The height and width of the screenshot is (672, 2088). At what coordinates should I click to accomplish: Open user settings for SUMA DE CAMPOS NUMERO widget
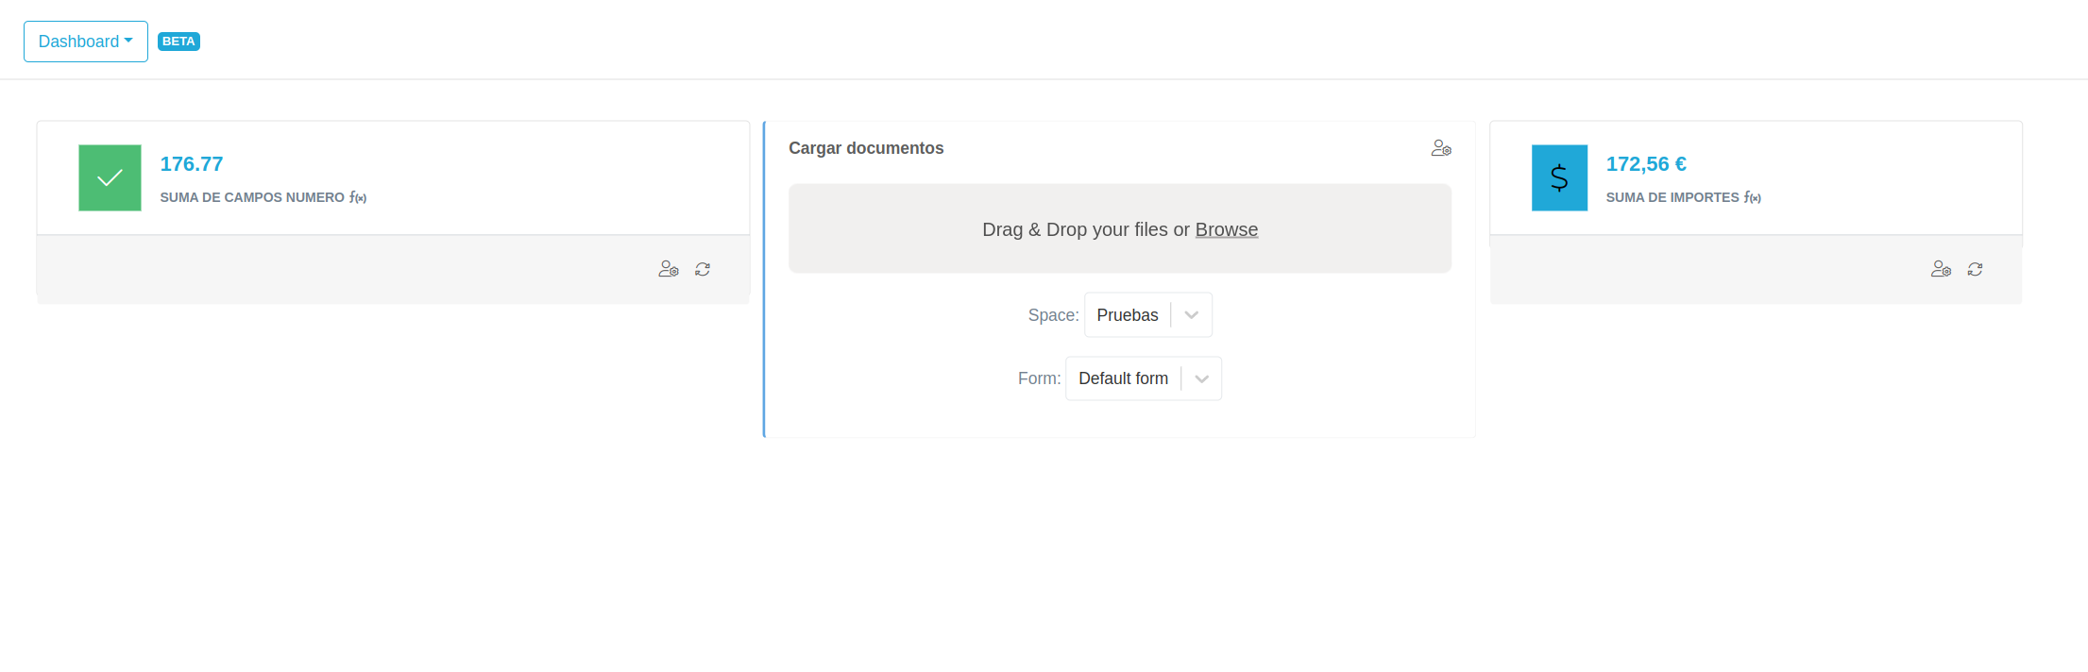(x=669, y=269)
